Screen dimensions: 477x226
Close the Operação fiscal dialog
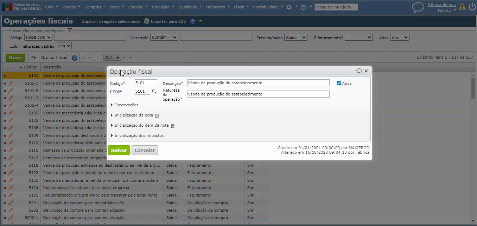coord(366,71)
